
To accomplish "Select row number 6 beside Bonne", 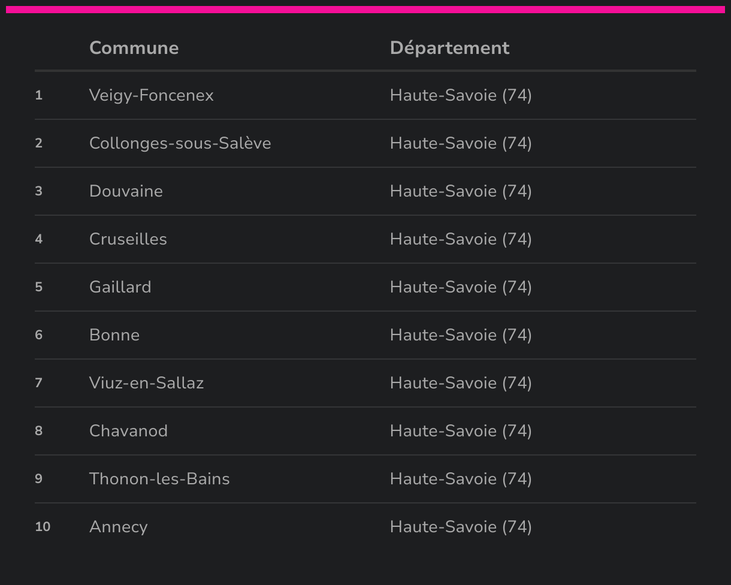I will (x=39, y=335).
